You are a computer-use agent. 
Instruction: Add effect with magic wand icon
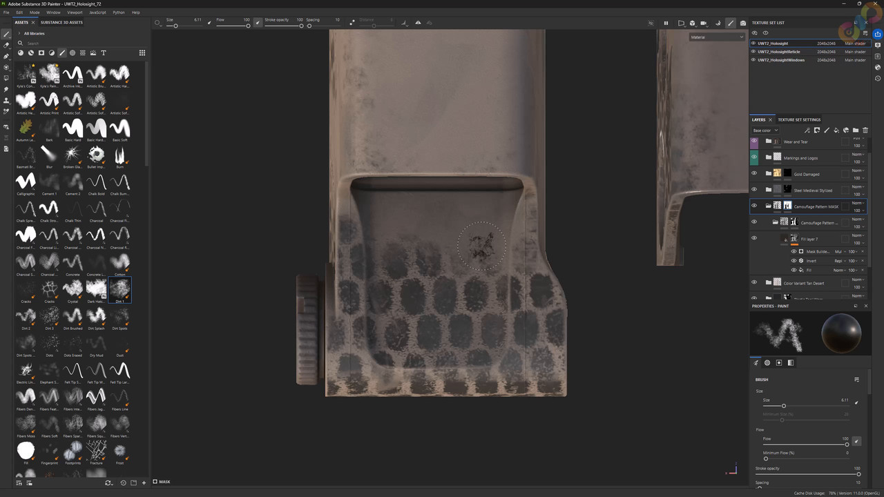pos(807,130)
